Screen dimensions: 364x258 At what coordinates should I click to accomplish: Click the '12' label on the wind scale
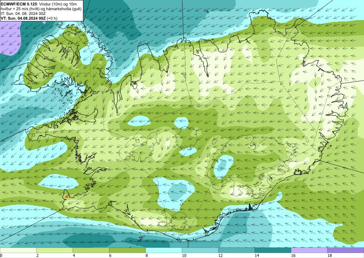click(x=221, y=256)
